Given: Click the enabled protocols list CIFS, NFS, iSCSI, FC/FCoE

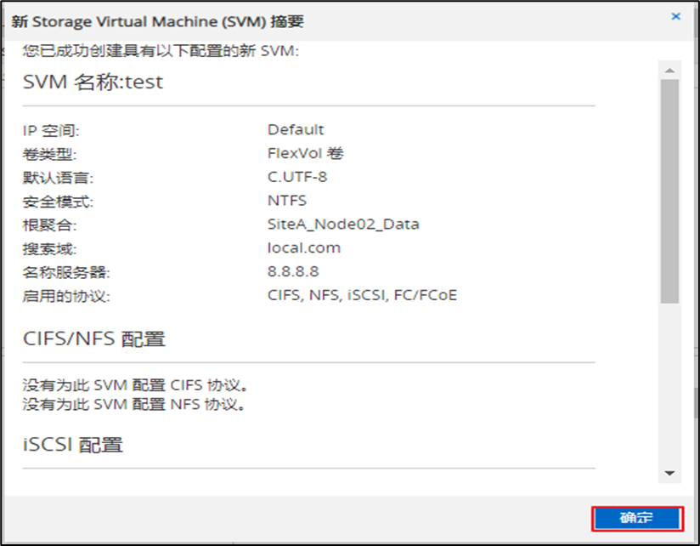Looking at the screenshot, I should point(363,295).
